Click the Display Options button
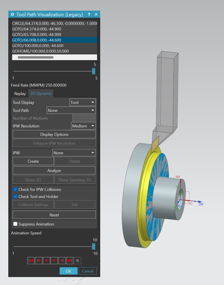 [x=54, y=135]
